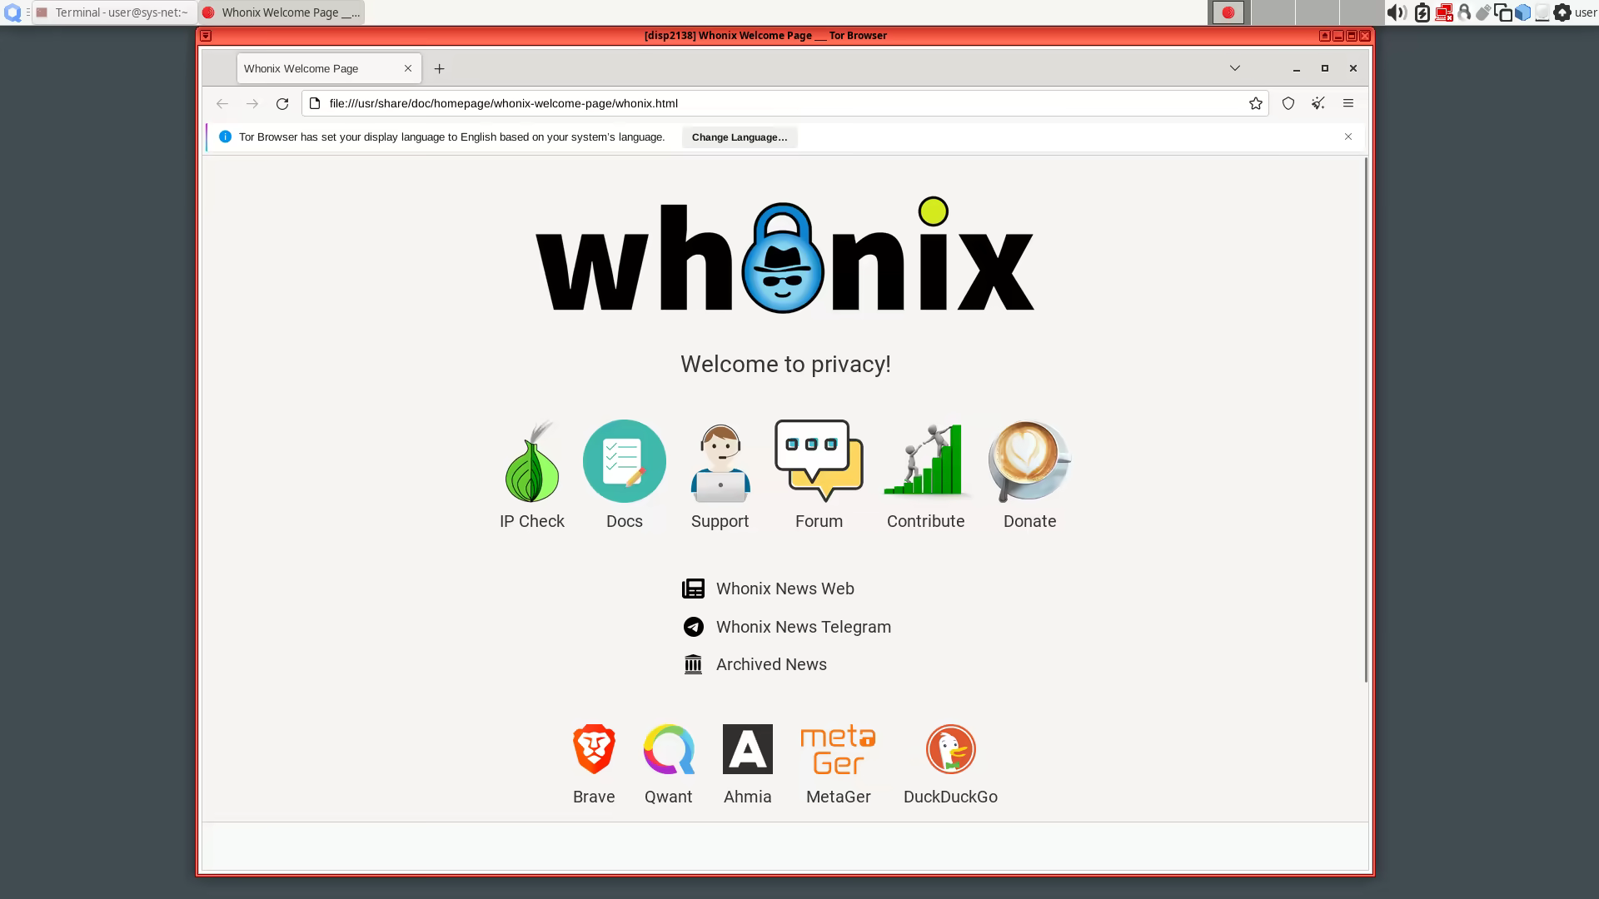This screenshot has height=899, width=1599.
Task: Click the page info icon in the address bar
Action: click(x=315, y=103)
